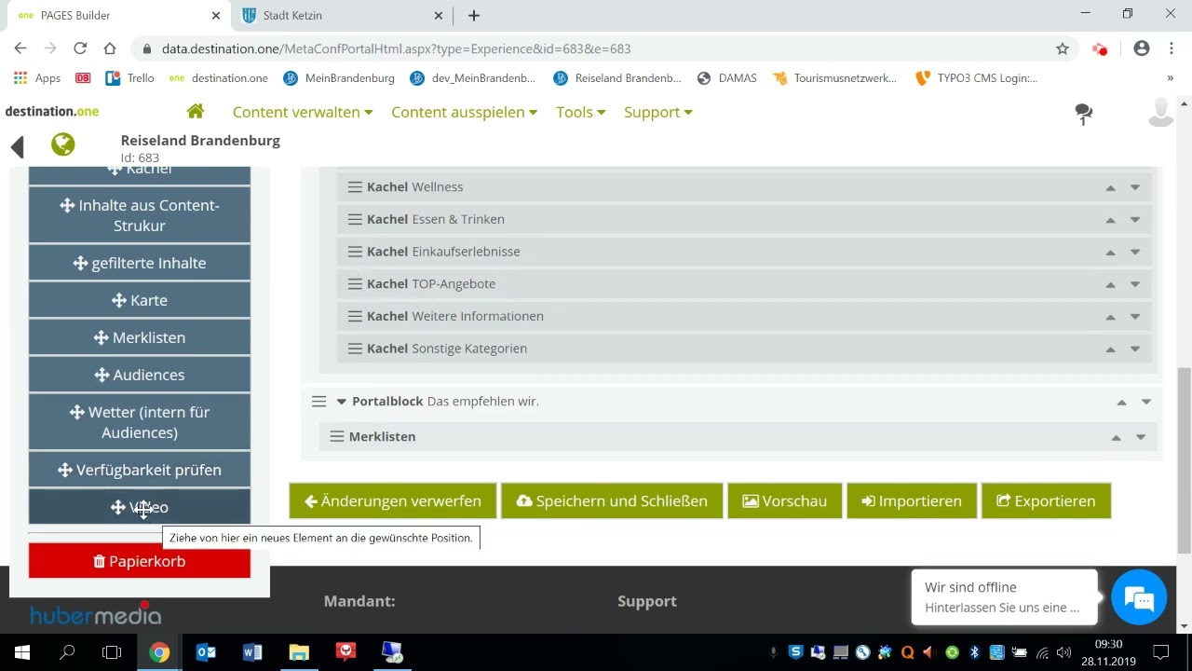The width and height of the screenshot is (1192, 671).
Task: Move Portalblock Das empfehlen wir down
Action: coord(1146,402)
